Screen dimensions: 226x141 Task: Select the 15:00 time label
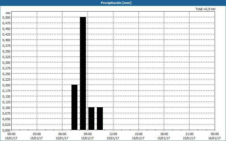(138, 134)
